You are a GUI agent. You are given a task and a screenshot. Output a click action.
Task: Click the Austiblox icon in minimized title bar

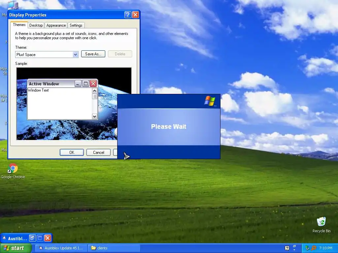coord(4,238)
